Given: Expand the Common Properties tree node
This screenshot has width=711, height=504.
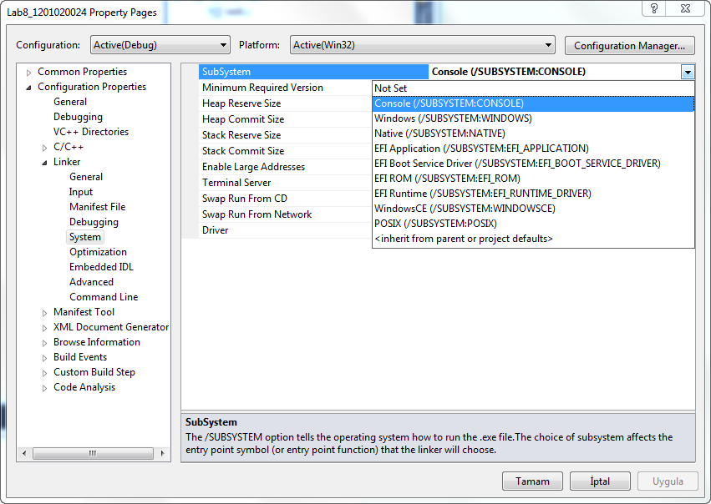Looking at the screenshot, I should [x=28, y=73].
